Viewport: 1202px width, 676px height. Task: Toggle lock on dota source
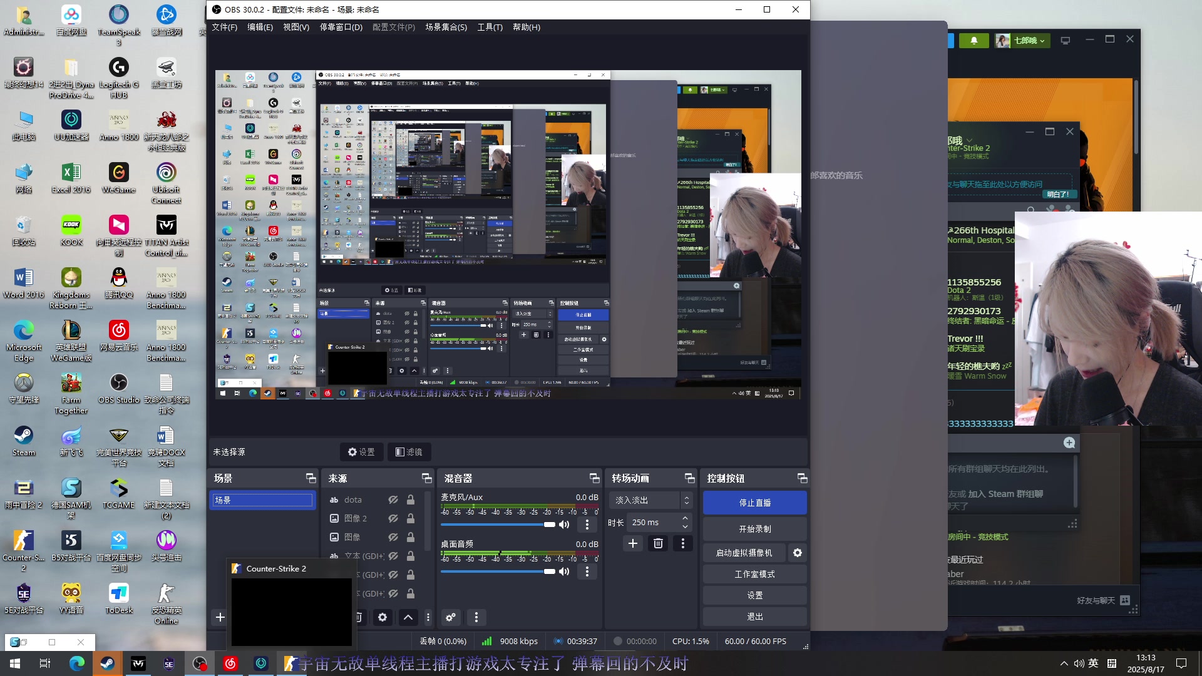tap(411, 499)
